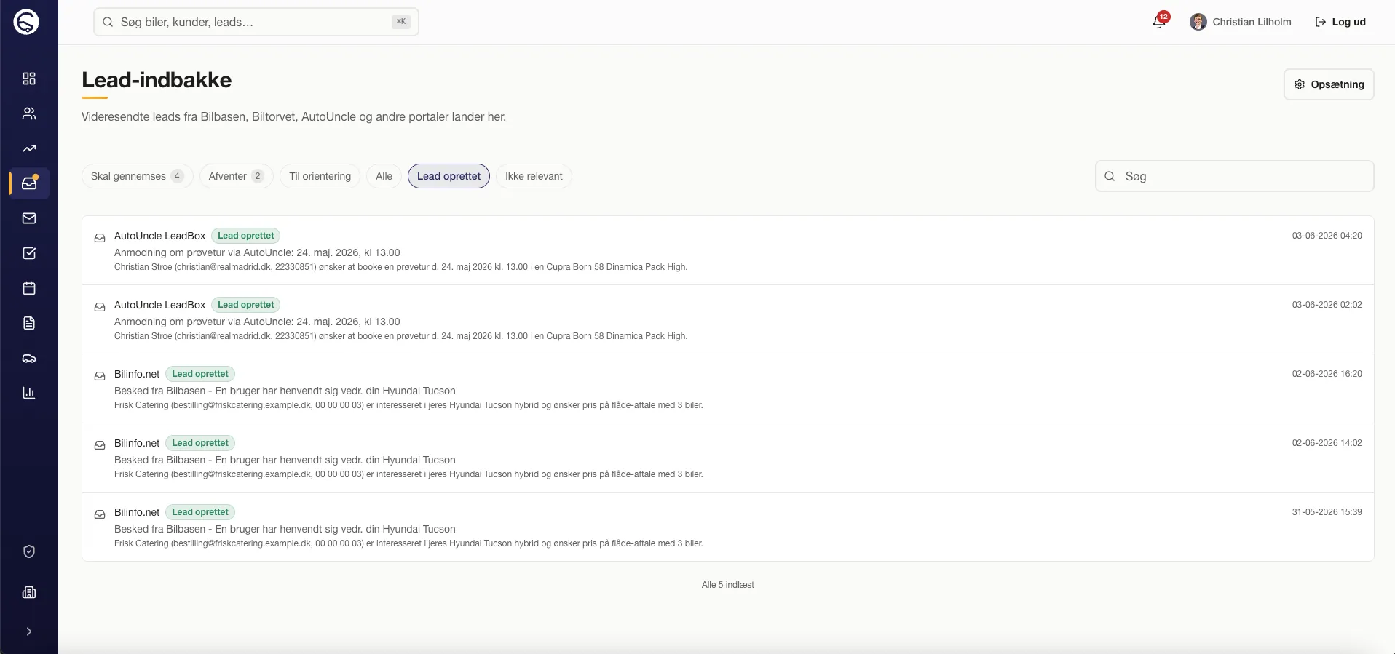Click the ⌘K shortcut badge in search
Image resolution: width=1395 pixels, height=654 pixels.
(401, 22)
